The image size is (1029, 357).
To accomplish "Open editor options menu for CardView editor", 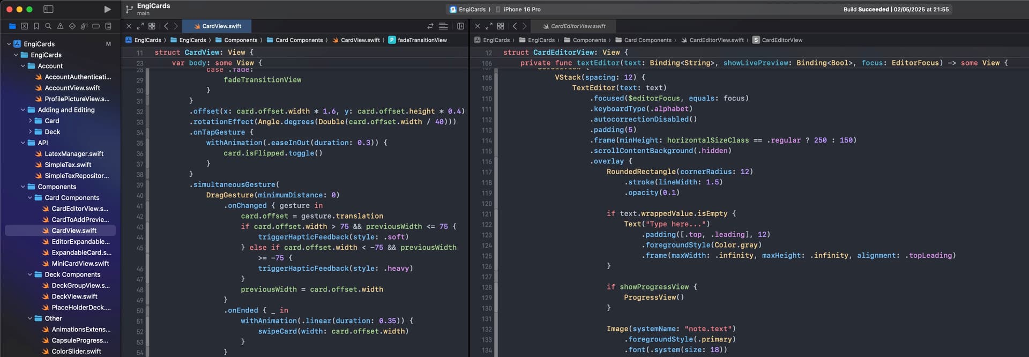I will click(x=443, y=26).
